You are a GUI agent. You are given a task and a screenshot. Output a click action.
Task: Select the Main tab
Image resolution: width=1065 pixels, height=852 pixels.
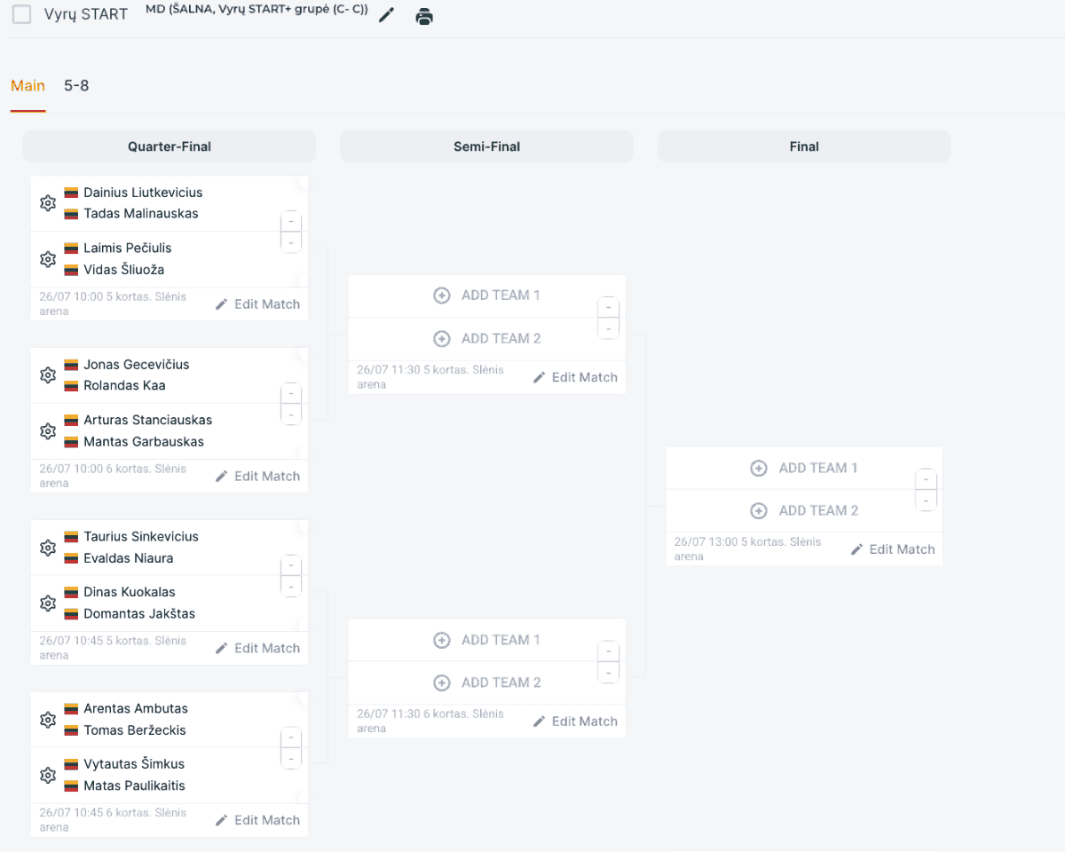28,86
